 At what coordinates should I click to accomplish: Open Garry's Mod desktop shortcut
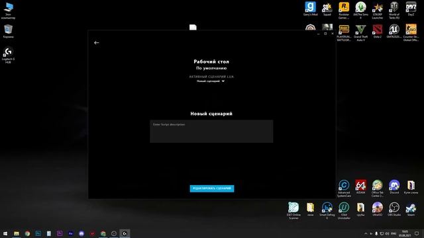311,9
